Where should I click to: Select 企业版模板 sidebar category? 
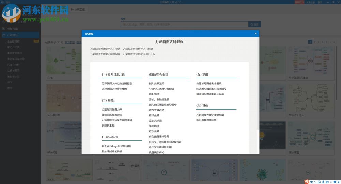tap(13, 41)
